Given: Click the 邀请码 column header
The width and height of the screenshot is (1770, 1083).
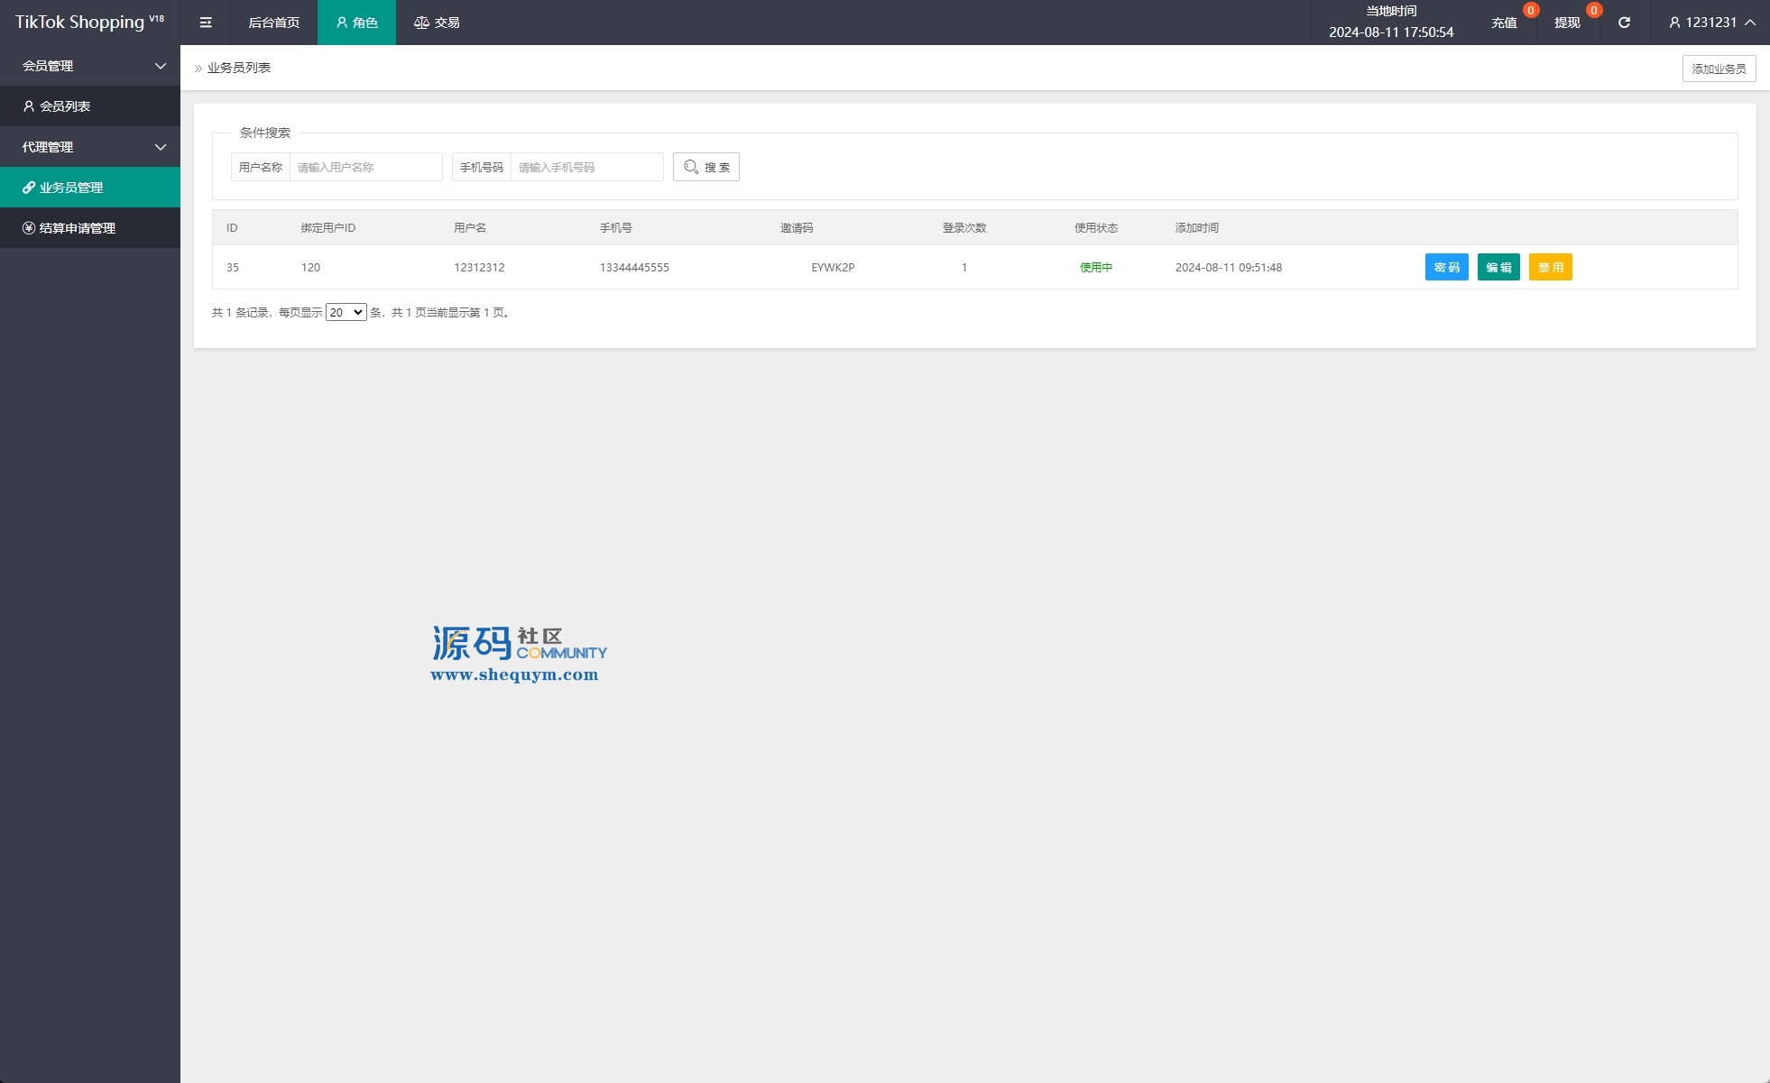Looking at the screenshot, I should point(797,228).
